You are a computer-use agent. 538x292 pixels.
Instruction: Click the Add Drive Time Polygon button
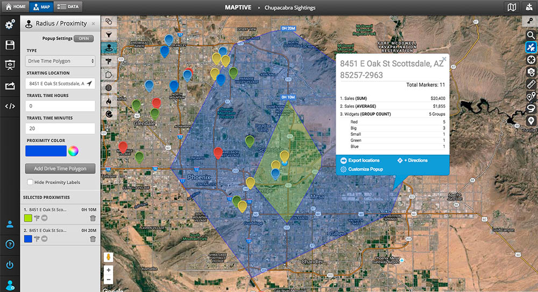pos(60,169)
